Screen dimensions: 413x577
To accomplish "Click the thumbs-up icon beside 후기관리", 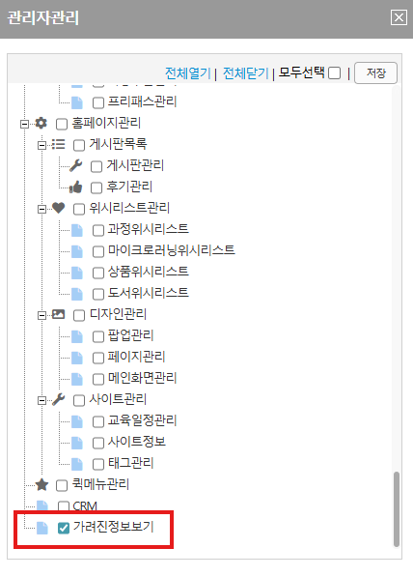I will 76,187.
